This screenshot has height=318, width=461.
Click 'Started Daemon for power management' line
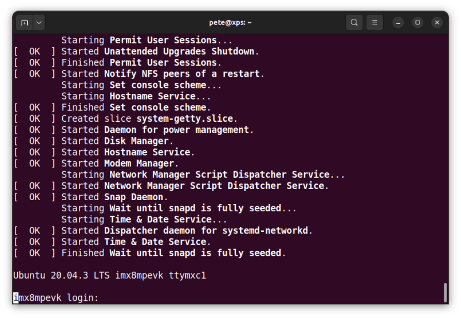[157, 130]
